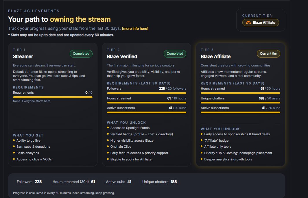Select the 'Blaze Affiliate' card title in Tier 3
Image resolution: width=308 pixels, height=198 pixels.
(x=216, y=57)
